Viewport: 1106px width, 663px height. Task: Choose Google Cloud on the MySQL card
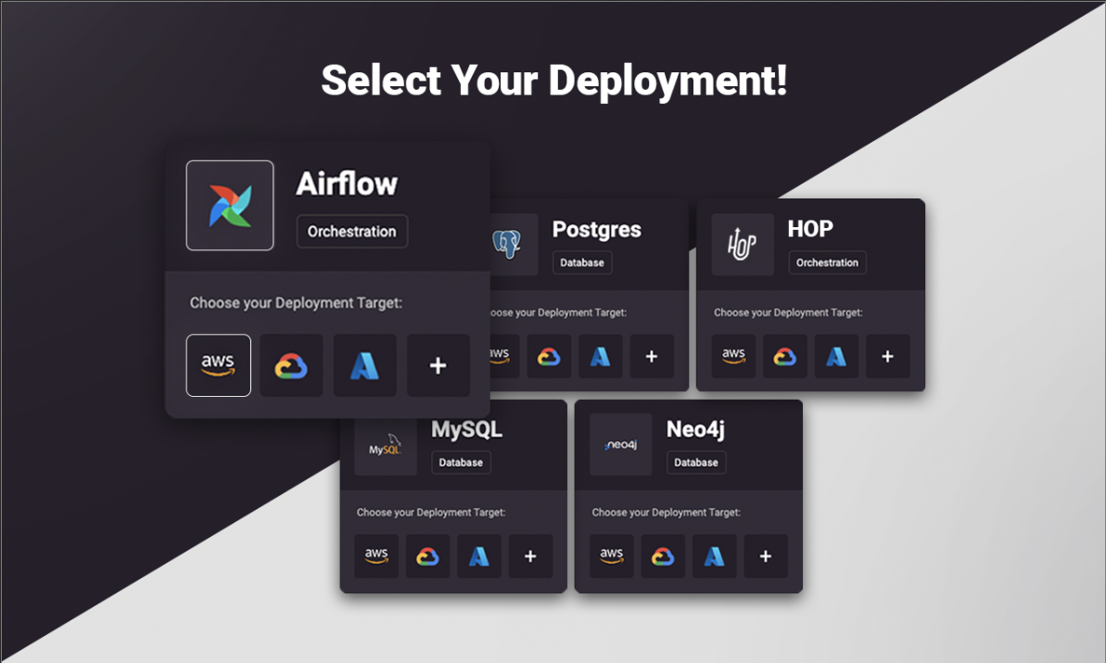coord(427,555)
